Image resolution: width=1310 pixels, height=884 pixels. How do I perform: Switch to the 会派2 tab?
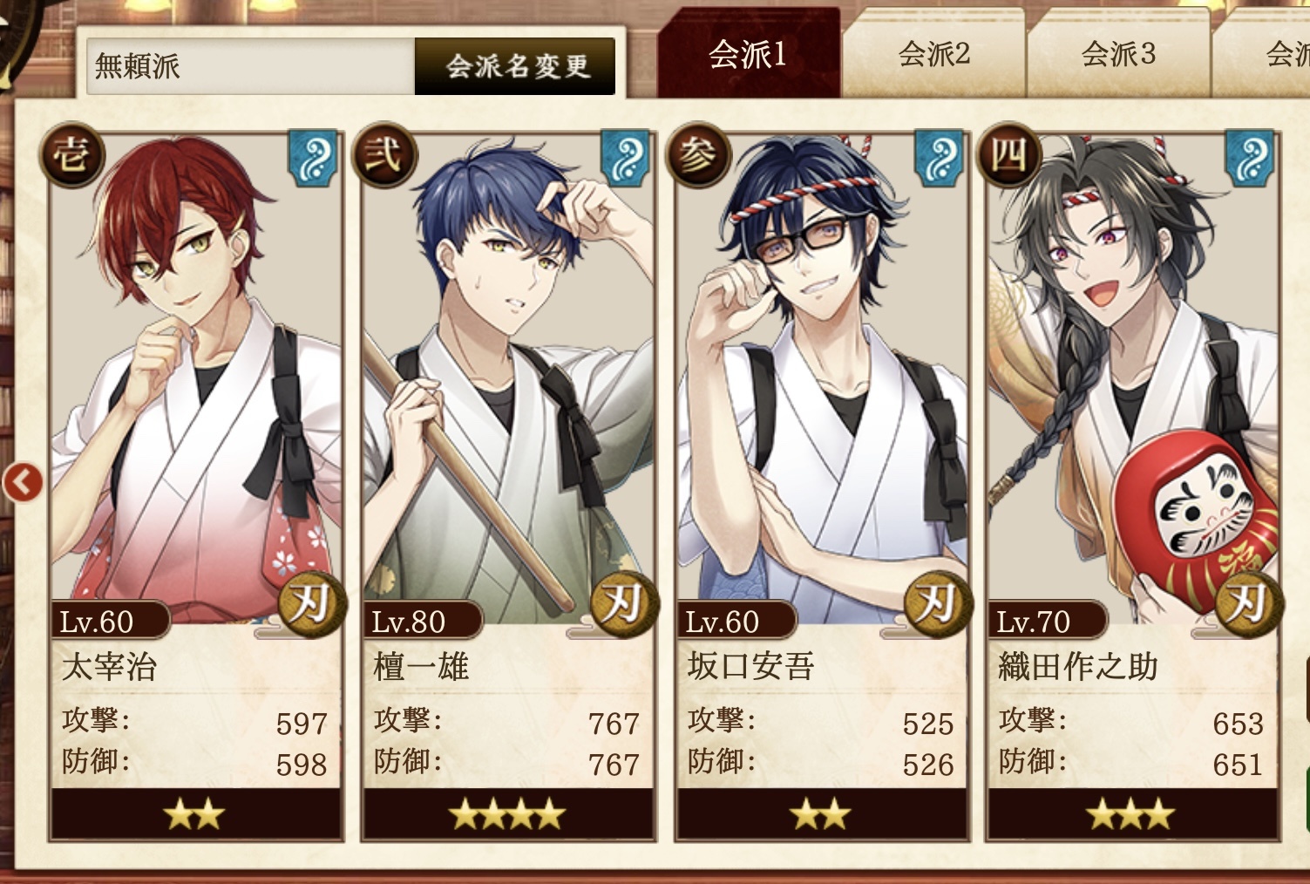coord(933,54)
